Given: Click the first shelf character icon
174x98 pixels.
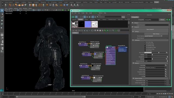Looking at the screenshot, I should tap(5, 5).
